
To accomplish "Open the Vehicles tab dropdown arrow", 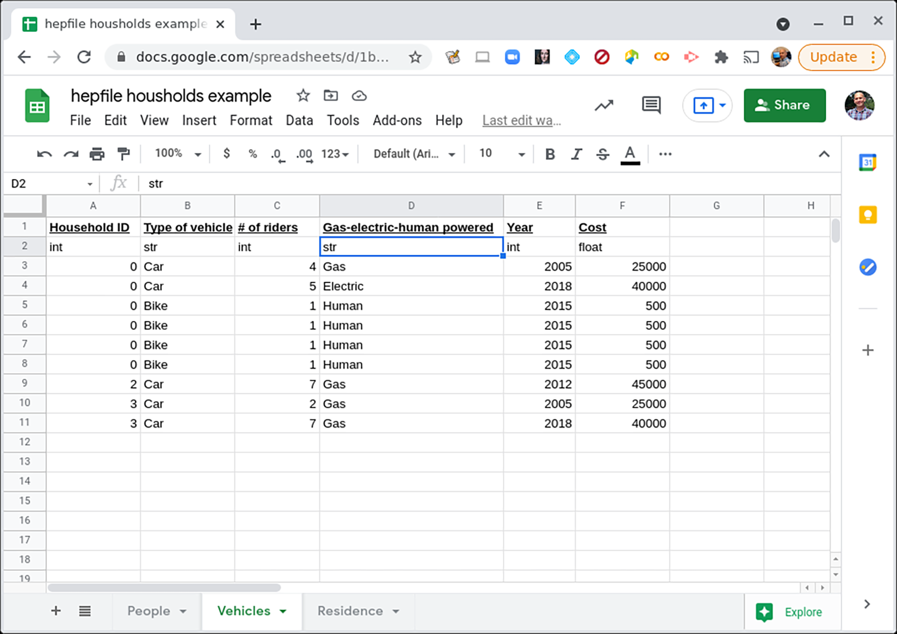I will point(283,611).
